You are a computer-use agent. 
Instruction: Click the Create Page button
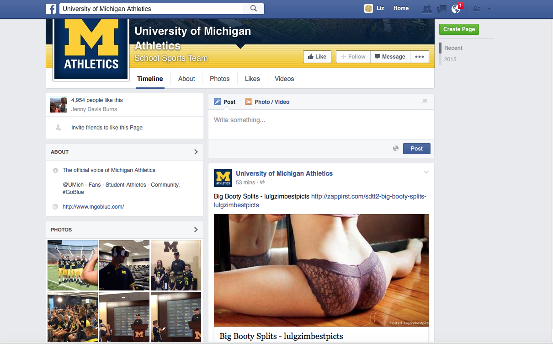click(x=459, y=29)
